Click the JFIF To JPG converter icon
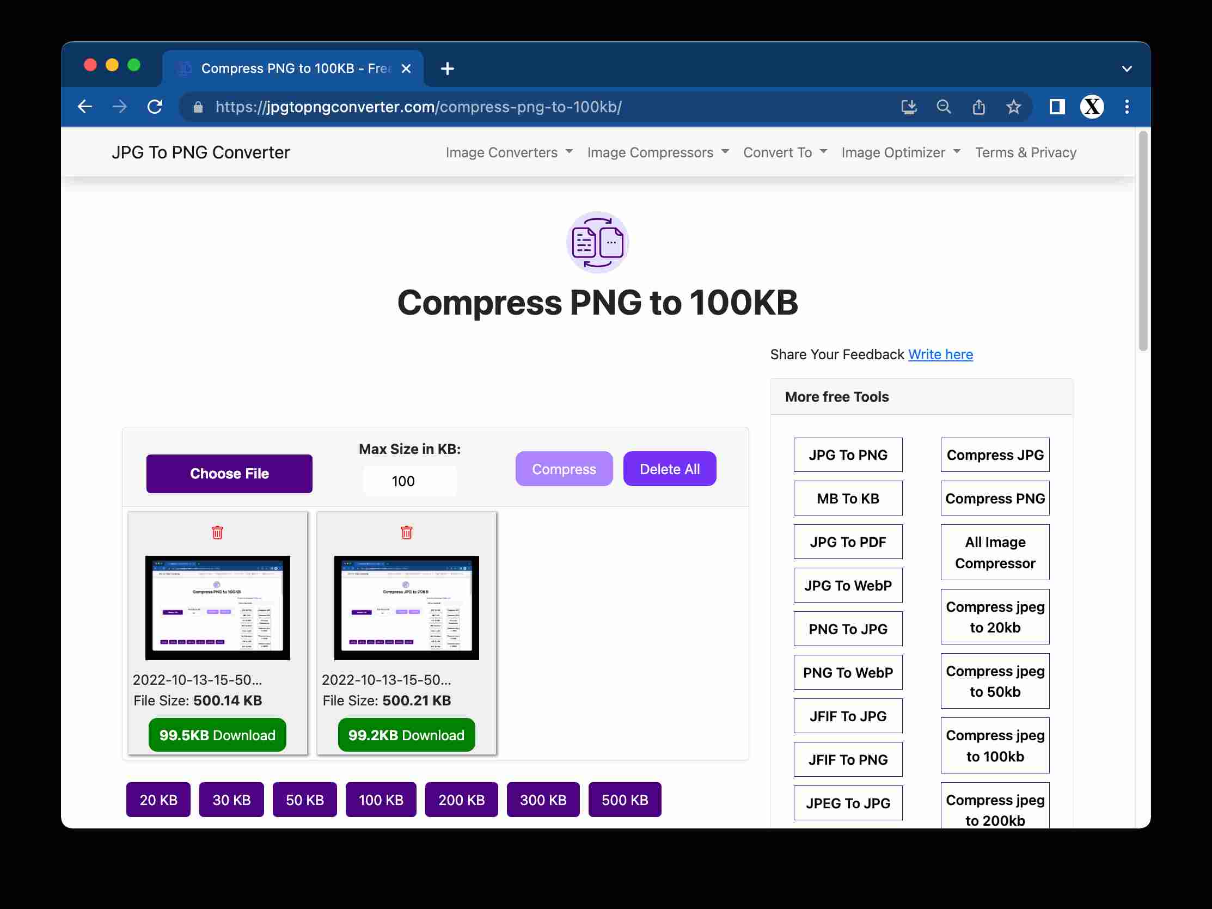This screenshot has height=909, width=1212. tap(847, 715)
